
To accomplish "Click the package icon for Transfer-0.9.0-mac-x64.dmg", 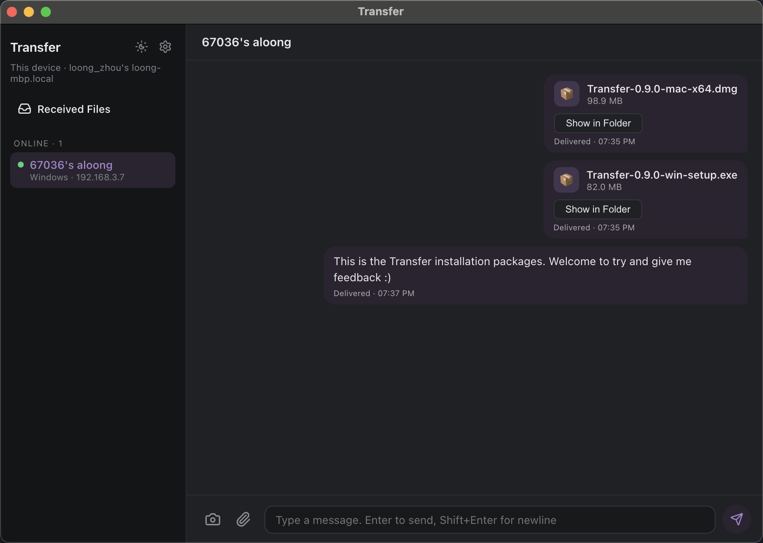I will (x=567, y=94).
